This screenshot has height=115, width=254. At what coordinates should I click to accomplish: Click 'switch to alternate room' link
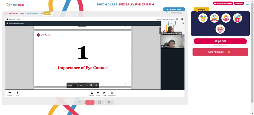pyautogui.click(x=31, y=13)
